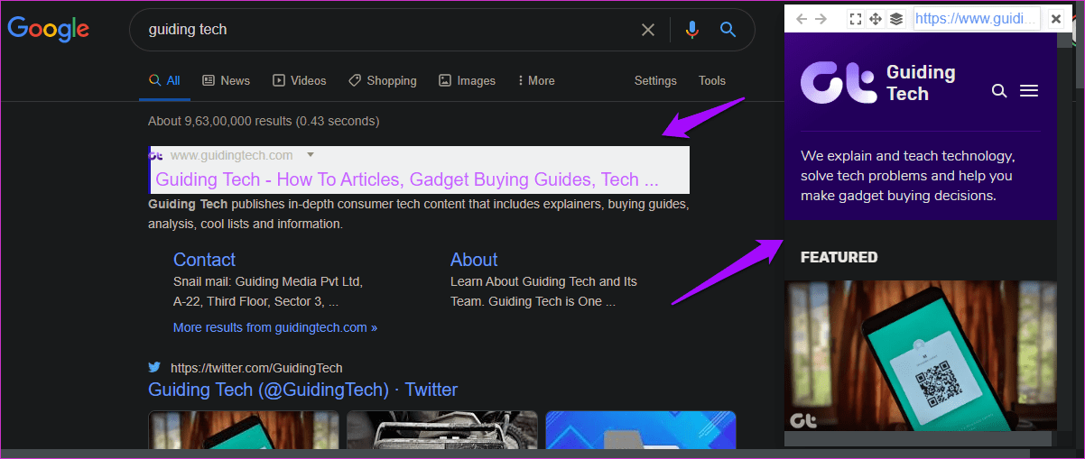Click More results from guidingtech.com

click(x=275, y=327)
